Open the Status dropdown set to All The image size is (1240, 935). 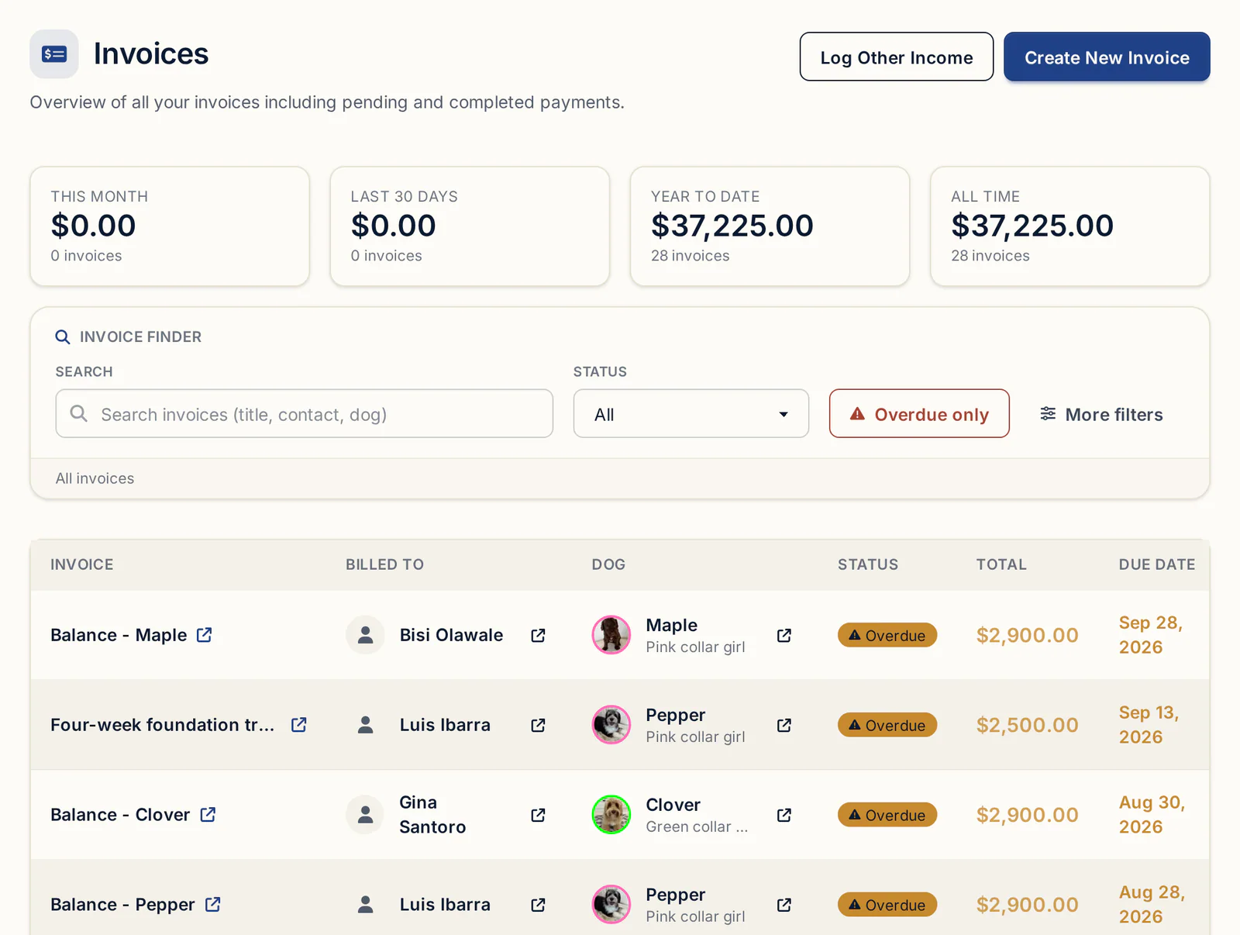[x=691, y=414]
